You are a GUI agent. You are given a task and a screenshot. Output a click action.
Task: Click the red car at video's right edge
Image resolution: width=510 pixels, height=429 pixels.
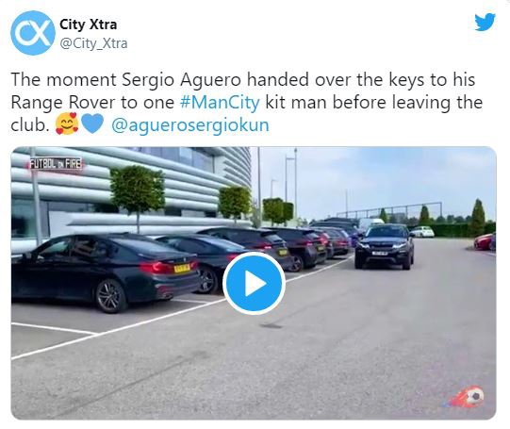click(485, 242)
